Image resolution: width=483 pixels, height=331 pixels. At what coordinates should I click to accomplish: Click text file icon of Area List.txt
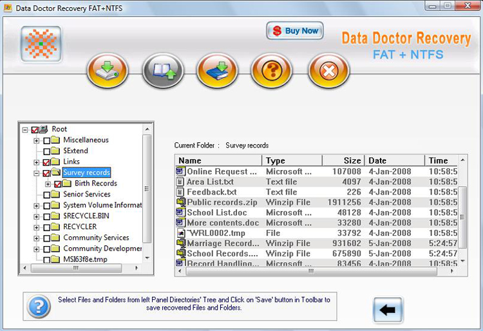click(x=180, y=182)
